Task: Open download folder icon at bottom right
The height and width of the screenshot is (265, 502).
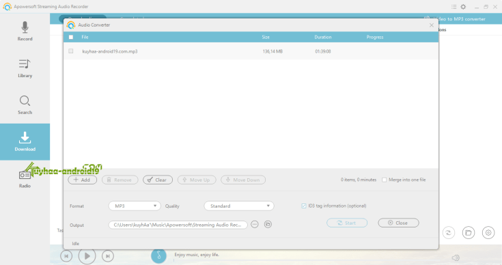Action: pos(469,233)
